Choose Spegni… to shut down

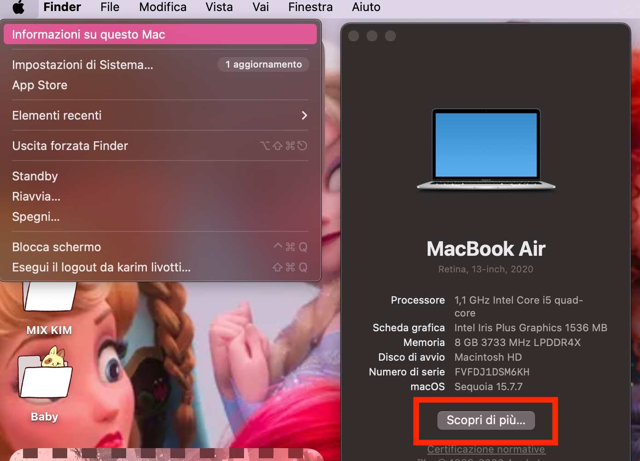tap(160, 217)
